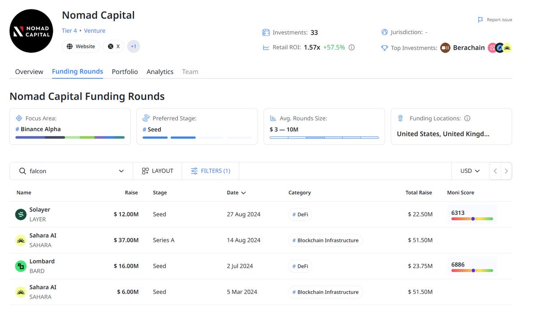Viewport: 538px width, 314px height.
Task: Open the Analytics tab
Action: 160,72
